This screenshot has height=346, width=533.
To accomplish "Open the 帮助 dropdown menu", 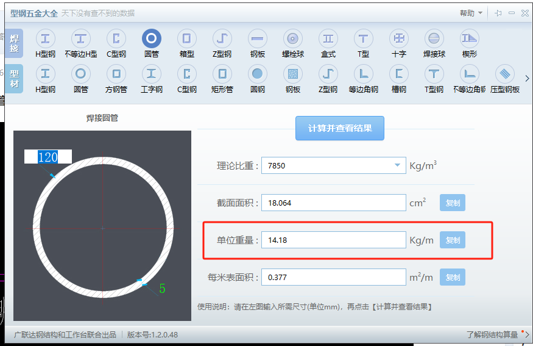I will pyautogui.click(x=471, y=13).
